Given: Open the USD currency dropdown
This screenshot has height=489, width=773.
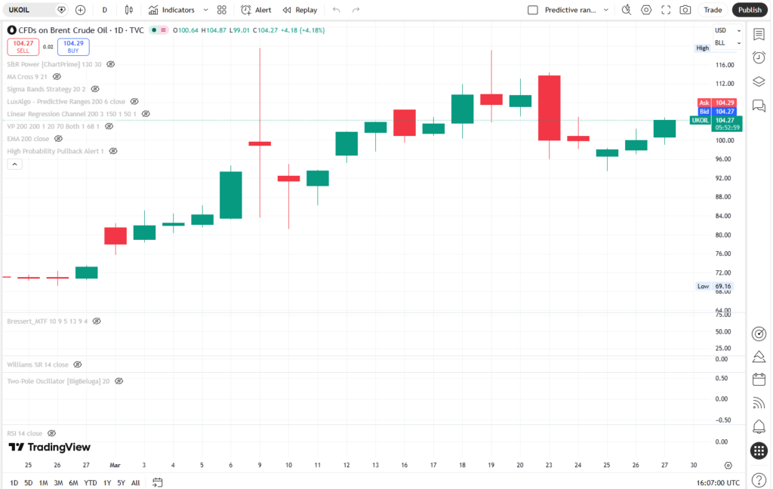Looking at the screenshot, I should pyautogui.click(x=721, y=30).
